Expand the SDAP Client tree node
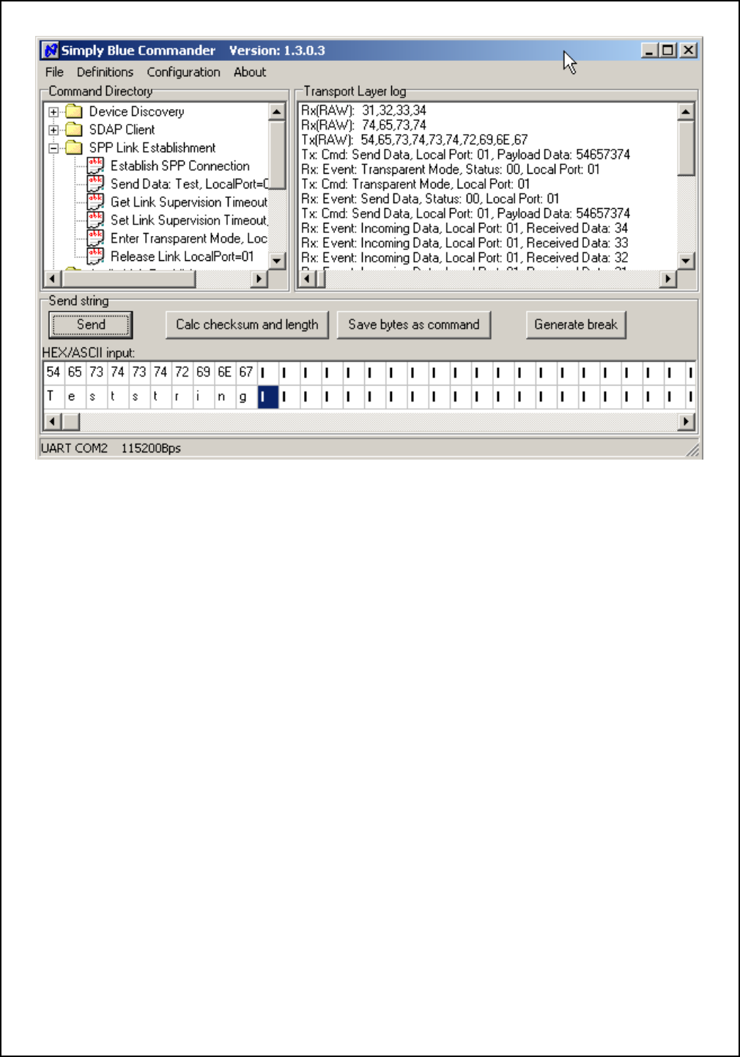 pyautogui.click(x=53, y=130)
